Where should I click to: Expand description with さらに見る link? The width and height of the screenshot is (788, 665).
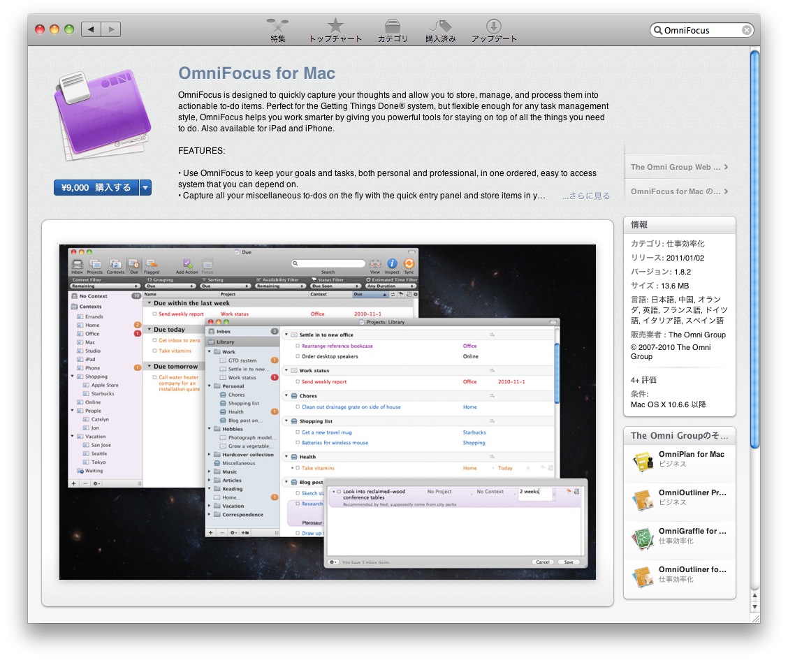pyautogui.click(x=586, y=196)
